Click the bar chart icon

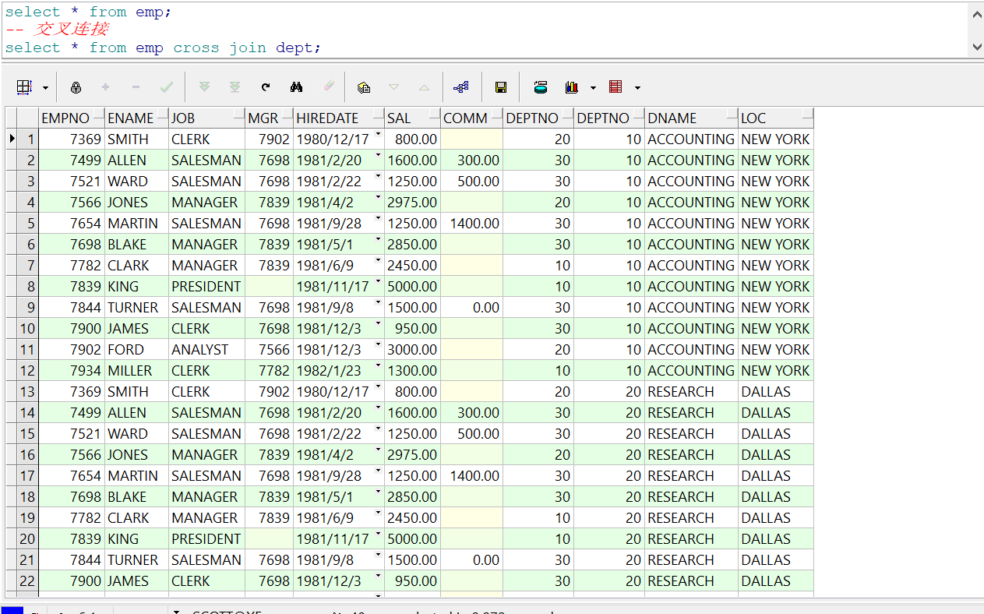(572, 87)
